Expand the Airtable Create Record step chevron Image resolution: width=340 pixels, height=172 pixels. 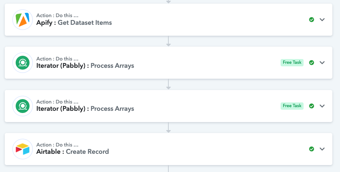click(x=322, y=149)
